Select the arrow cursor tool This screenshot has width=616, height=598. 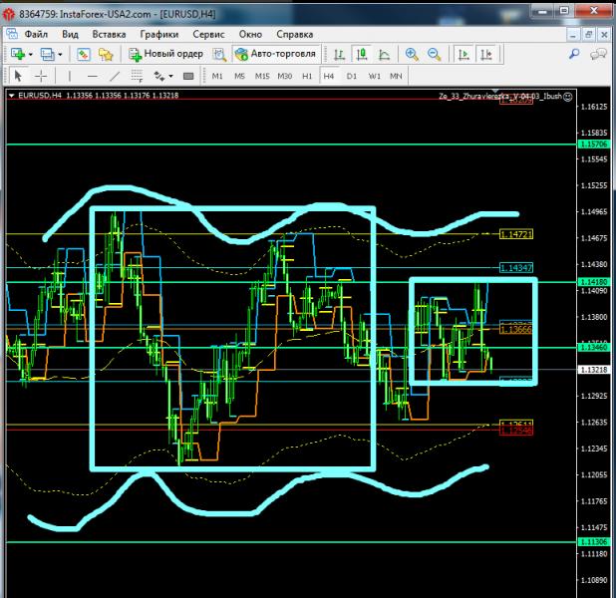[18, 76]
